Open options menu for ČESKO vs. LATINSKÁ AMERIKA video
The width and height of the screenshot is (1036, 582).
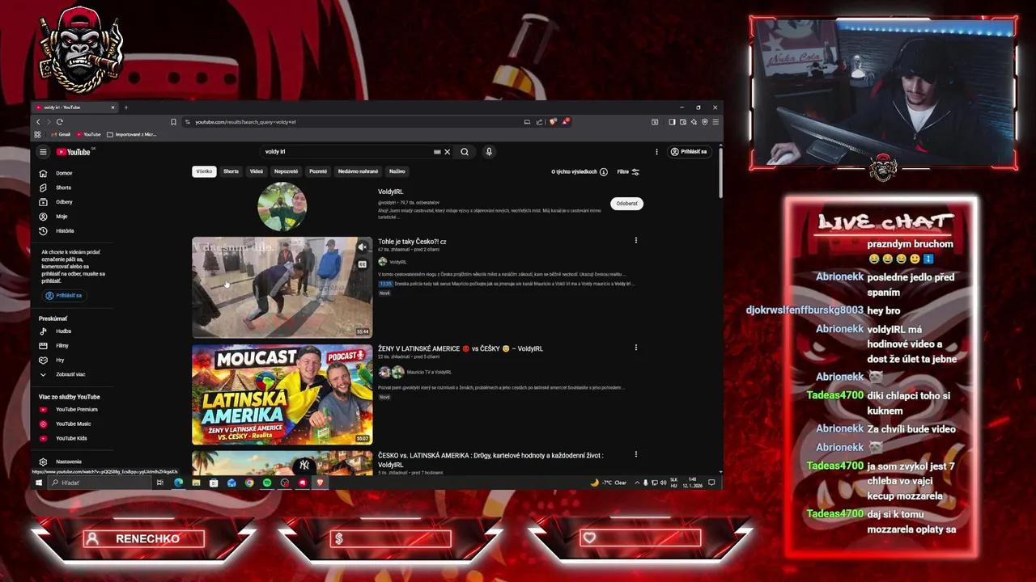coord(635,454)
